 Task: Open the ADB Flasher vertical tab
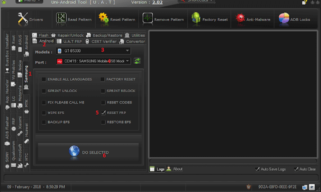pyautogui.click(x=7, y=130)
